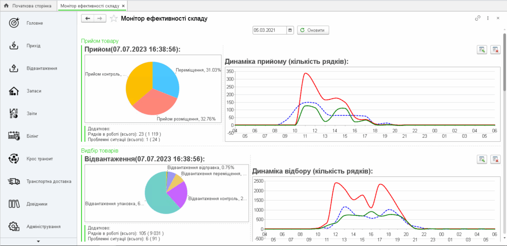Screen dimensions: 507x246
Task: Open the calendar date picker
Action: [x=290, y=30]
